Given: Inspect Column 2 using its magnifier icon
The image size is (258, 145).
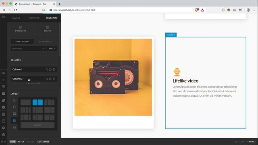Looking at the screenshot, I should coord(47,79).
